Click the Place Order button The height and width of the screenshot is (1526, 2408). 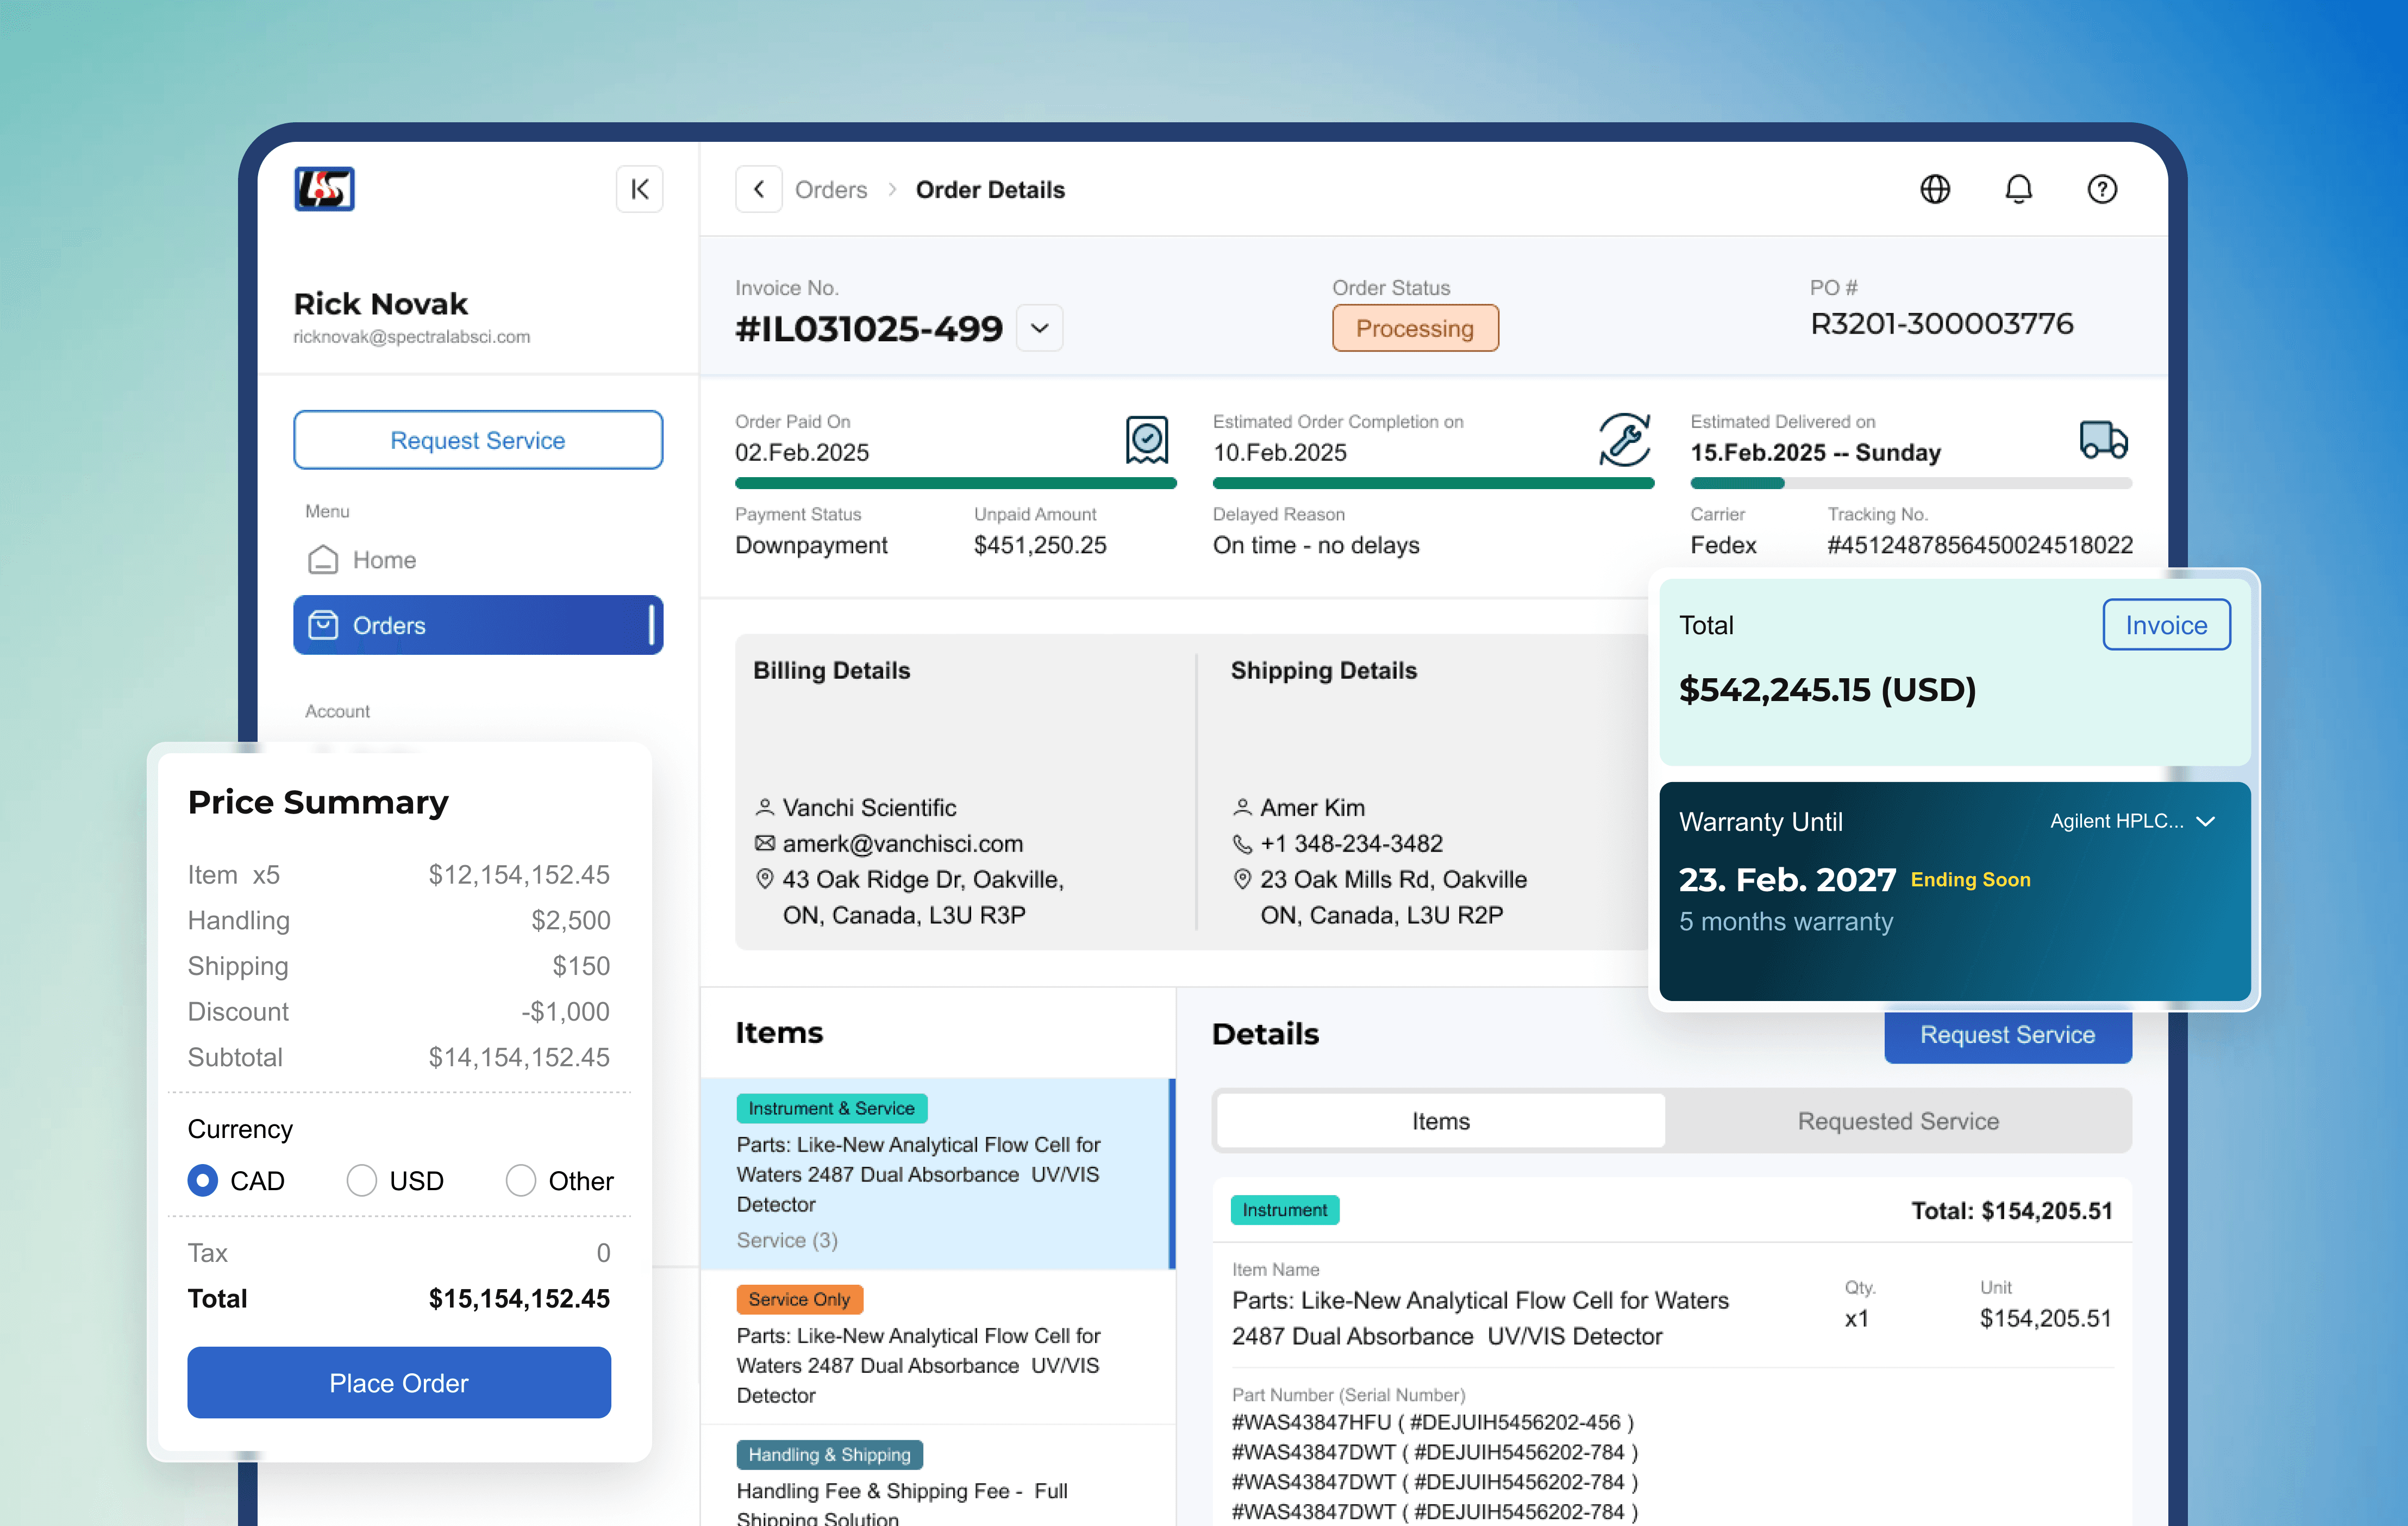pyautogui.click(x=399, y=1382)
